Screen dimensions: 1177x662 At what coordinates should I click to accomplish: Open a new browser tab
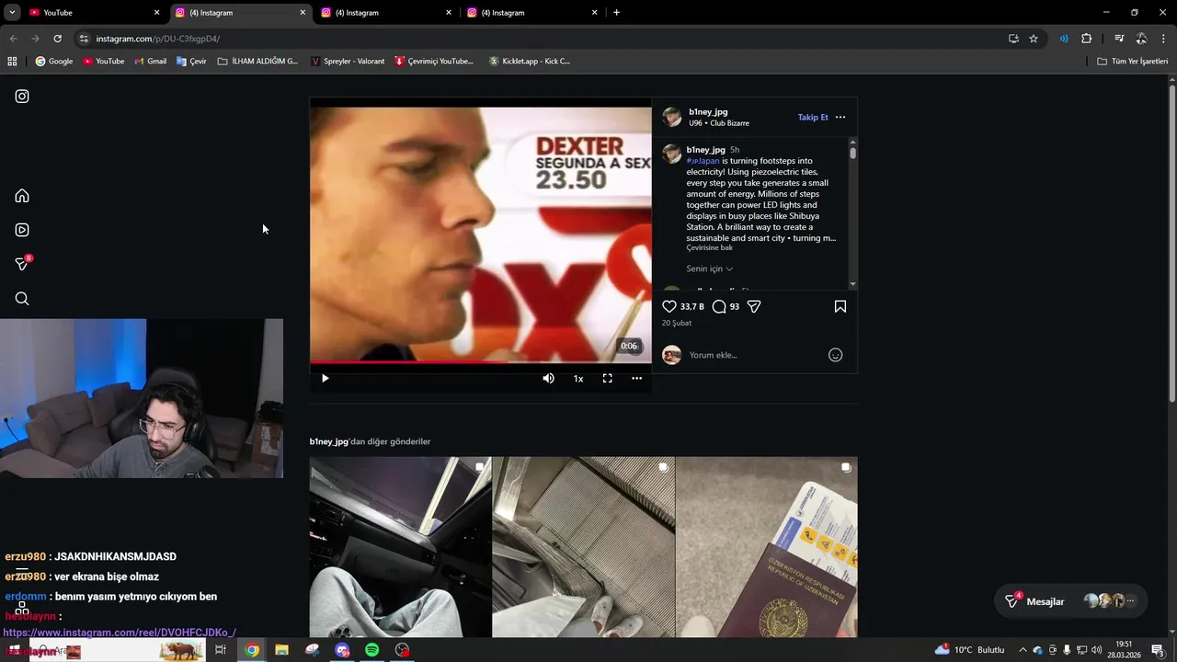[616, 13]
